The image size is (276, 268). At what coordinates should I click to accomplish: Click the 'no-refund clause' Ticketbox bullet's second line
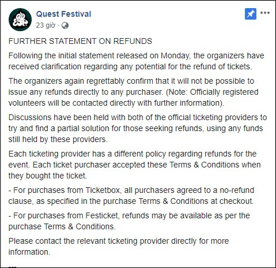coord(131,201)
